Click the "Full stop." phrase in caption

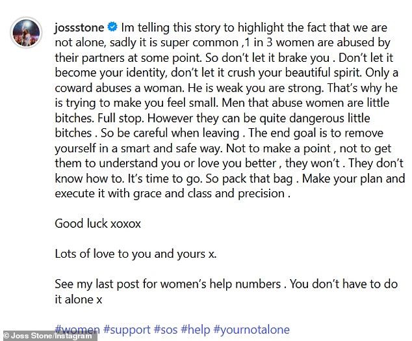[121, 118]
